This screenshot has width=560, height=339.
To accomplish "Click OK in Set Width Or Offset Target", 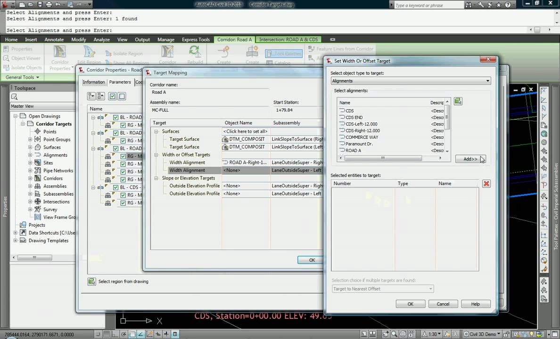I will tap(411, 304).
